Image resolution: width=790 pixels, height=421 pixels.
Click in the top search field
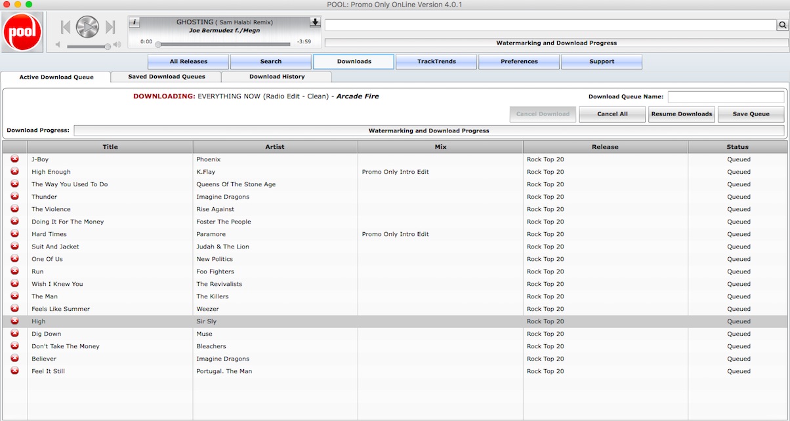point(551,25)
